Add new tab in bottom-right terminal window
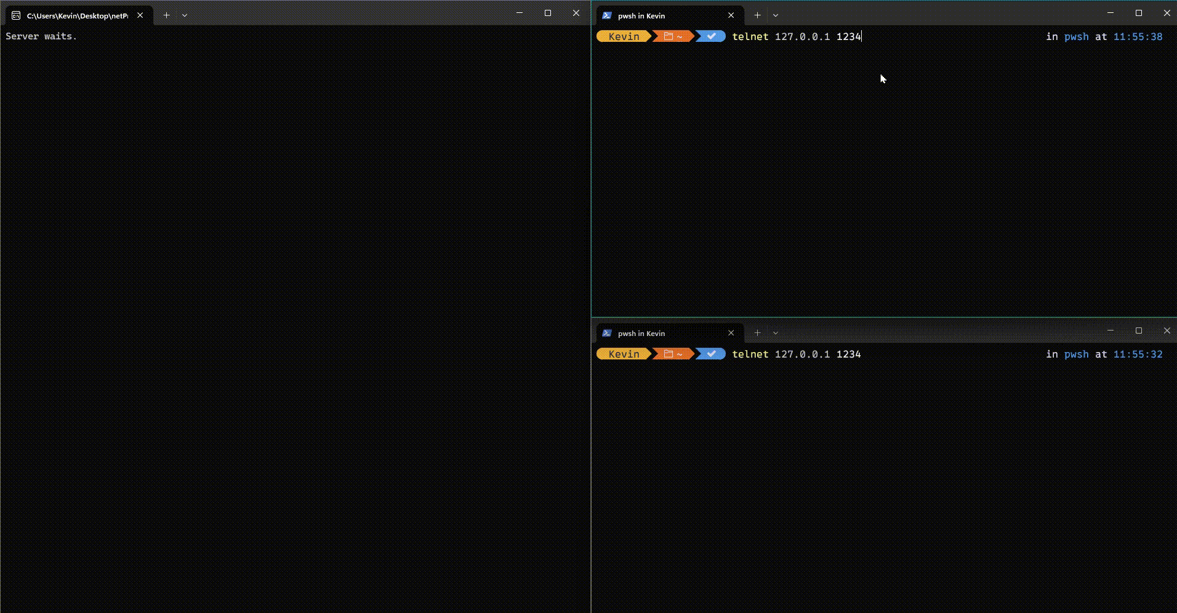1177x613 pixels. tap(758, 333)
